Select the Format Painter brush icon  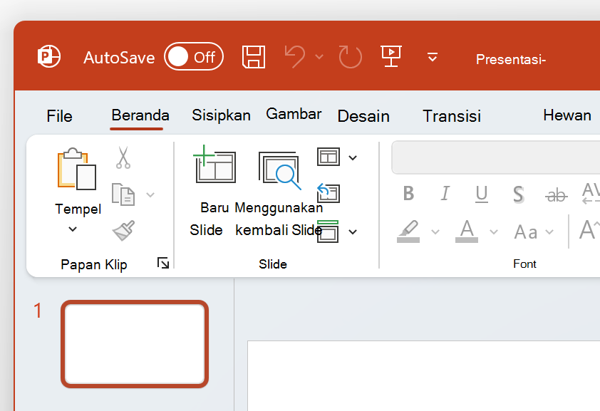[123, 230]
